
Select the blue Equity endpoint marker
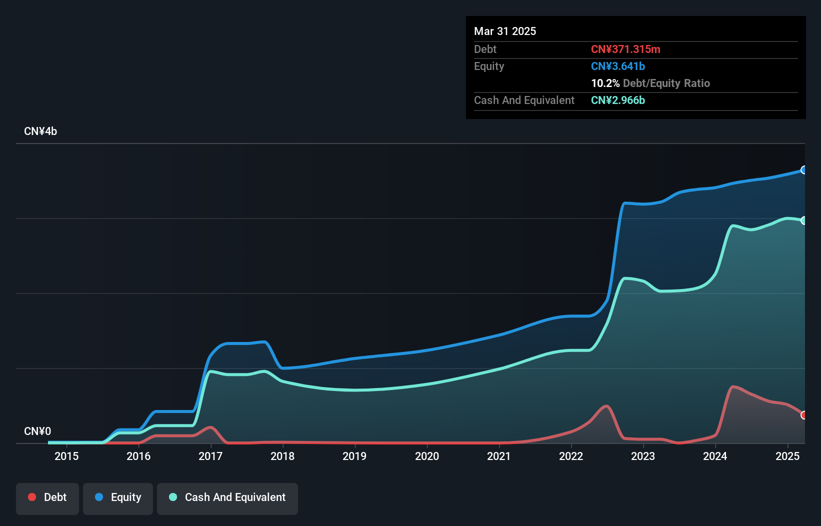(x=804, y=170)
